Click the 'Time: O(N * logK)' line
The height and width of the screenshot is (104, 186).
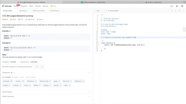(x=108, y=32)
